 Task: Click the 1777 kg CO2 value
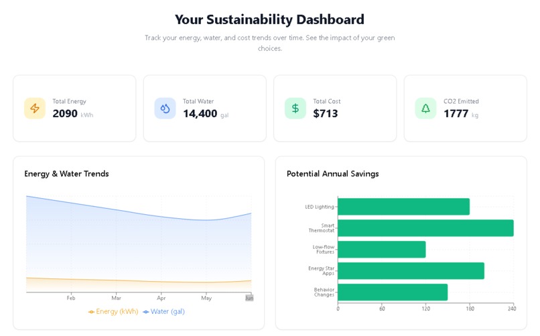(x=461, y=114)
